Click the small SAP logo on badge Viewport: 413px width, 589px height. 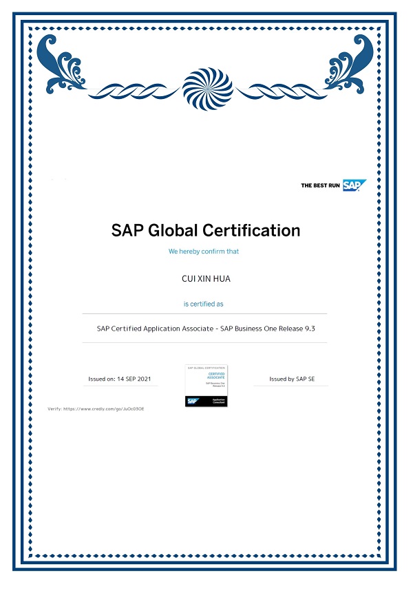point(193,401)
